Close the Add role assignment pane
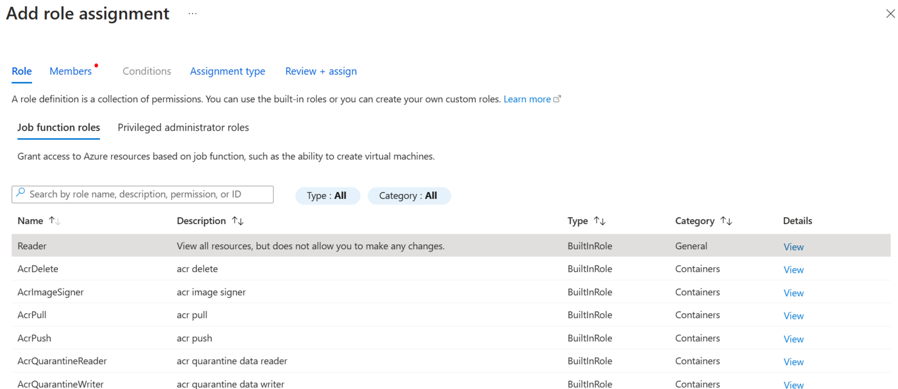Image resolution: width=898 pixels, height=389 pixels. (890, 13)
